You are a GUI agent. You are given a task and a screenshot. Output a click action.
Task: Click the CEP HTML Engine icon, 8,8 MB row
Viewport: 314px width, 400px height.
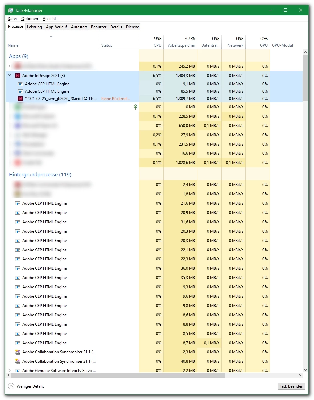click(18, 324)
